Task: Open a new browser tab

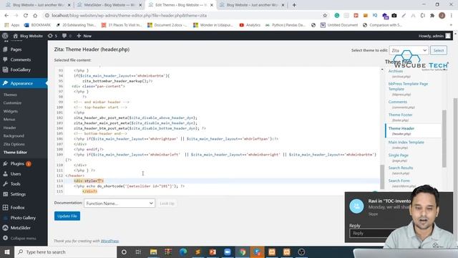Action: tap(294, 5)
